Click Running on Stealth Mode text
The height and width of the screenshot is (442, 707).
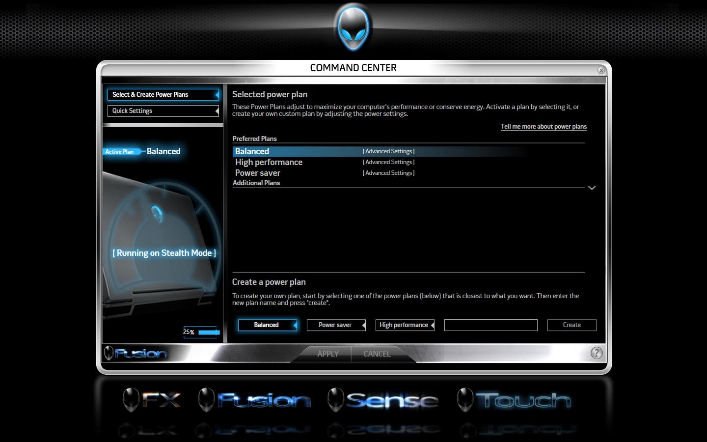tap(164, 253)
